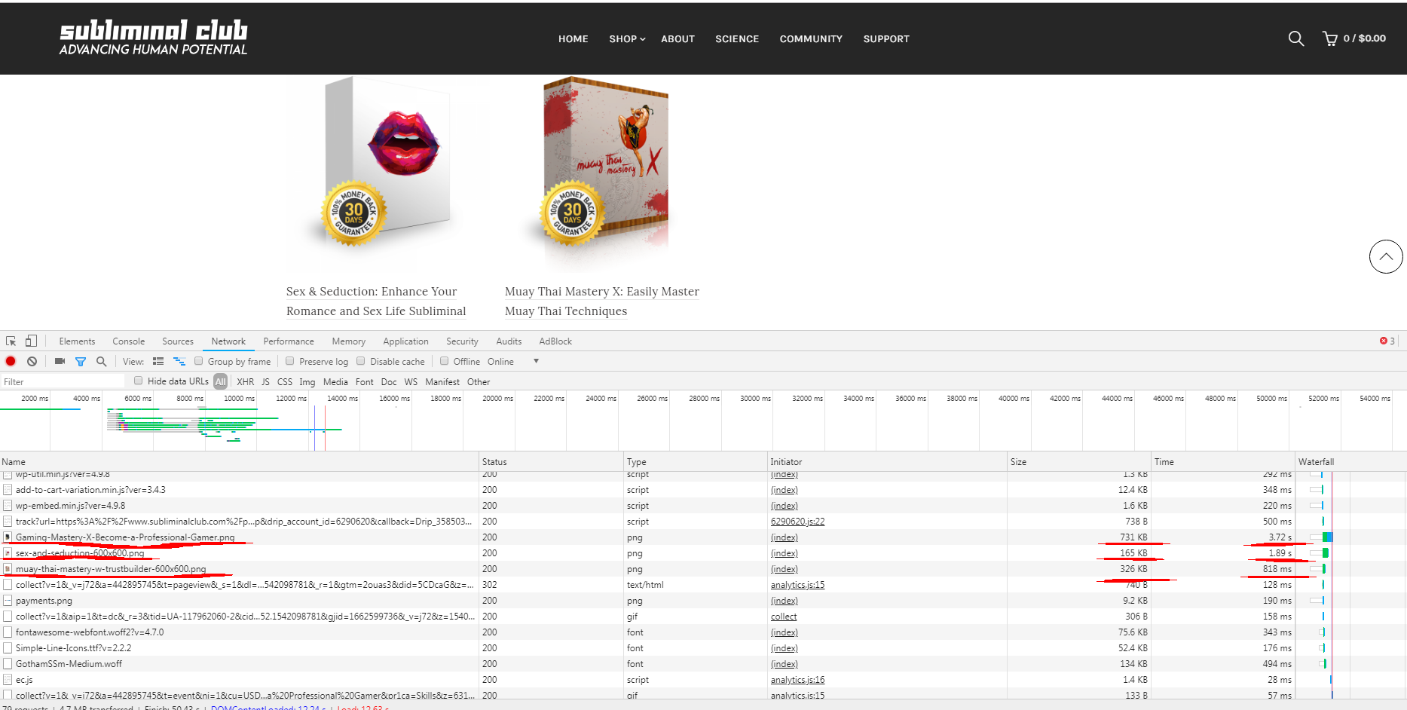Filter requests by Media

click(335, 382)
